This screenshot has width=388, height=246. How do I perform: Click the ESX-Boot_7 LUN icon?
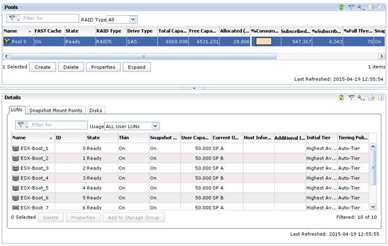(x=16, y=207)
